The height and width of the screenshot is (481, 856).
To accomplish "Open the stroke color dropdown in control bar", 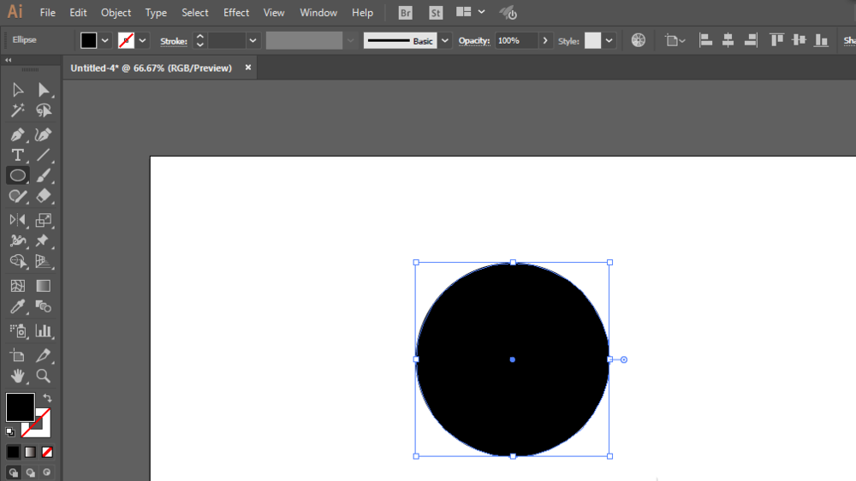I will tap(142, 40).
